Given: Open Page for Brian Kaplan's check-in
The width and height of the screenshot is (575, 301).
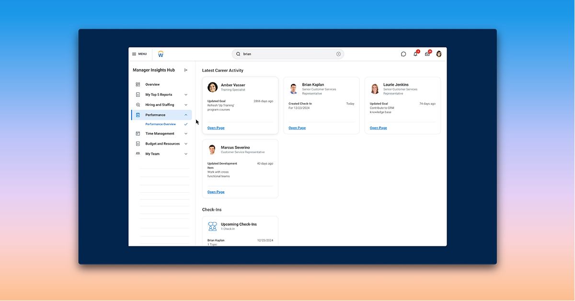Looking at the screenshot, I should click(x=297, y=128).
